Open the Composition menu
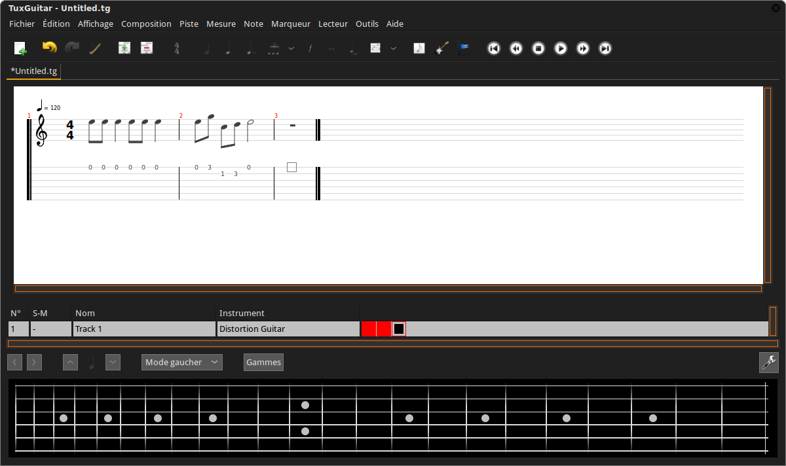 (146, 24)
